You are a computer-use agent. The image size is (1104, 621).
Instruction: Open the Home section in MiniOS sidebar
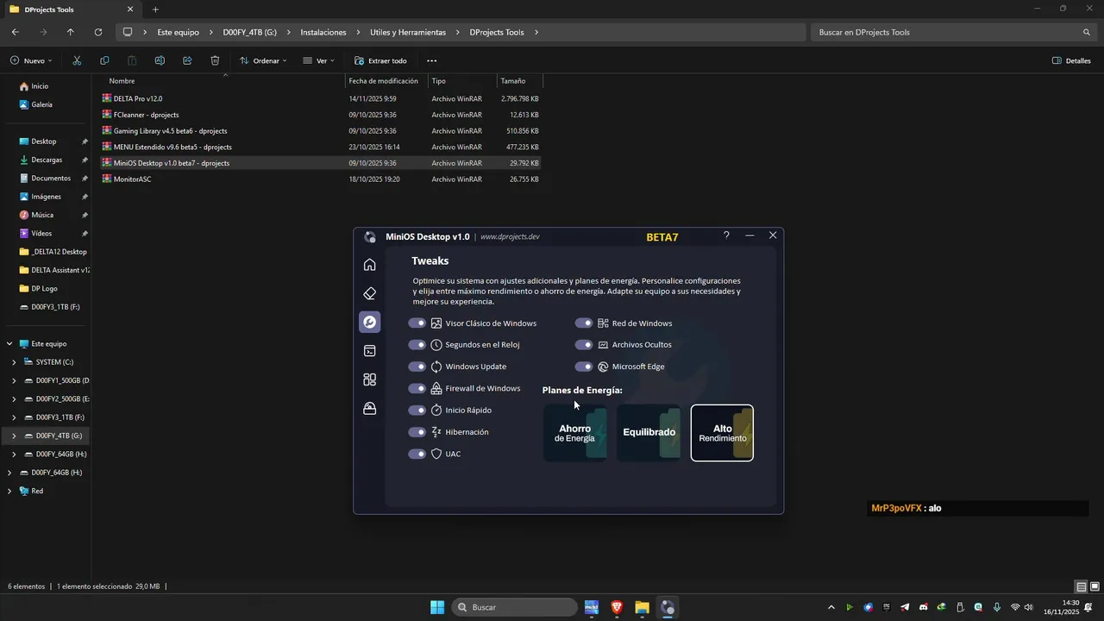coord(370,265)
